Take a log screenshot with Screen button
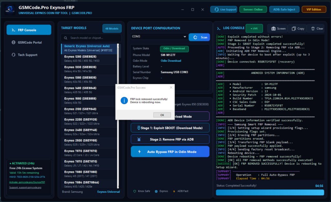This screenshot has width=331, height=202. [x=278, y=28]
